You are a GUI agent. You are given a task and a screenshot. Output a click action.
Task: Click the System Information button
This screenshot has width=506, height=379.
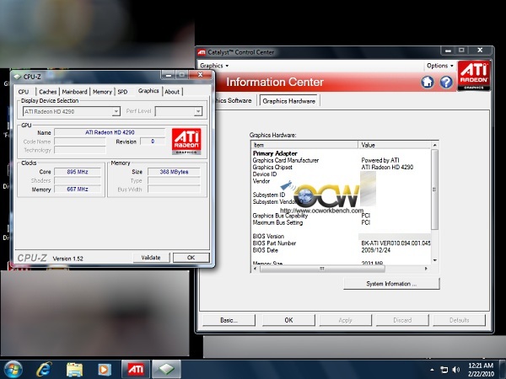pos(391,284)
